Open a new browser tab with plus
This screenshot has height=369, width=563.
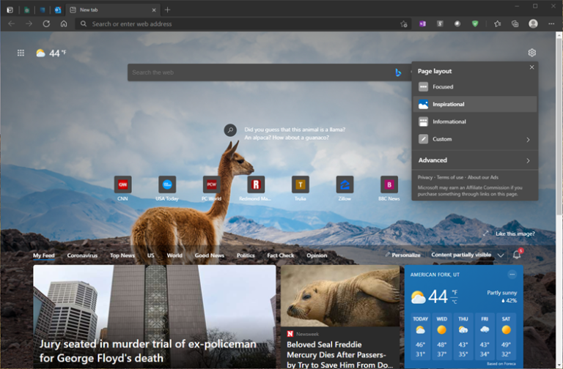point(167,10)
